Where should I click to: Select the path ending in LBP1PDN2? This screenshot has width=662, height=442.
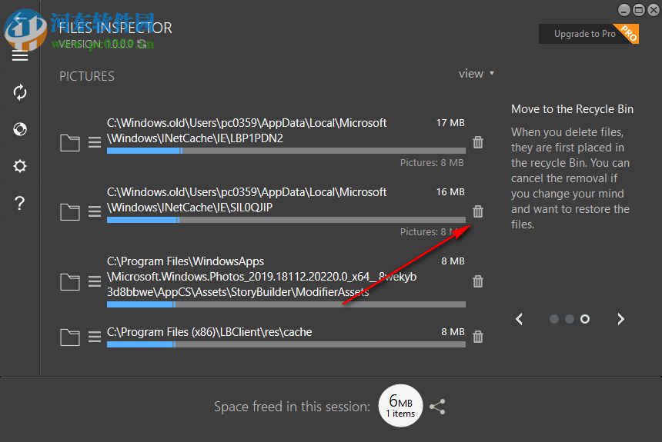tap(246, 131)
